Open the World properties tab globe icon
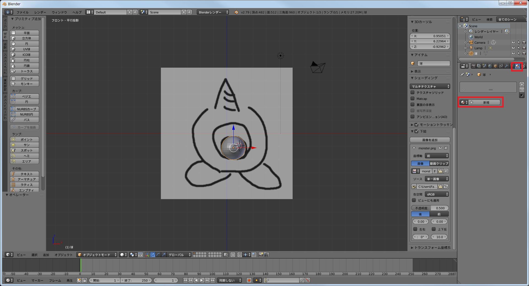Image resolution: width=529 pixels, height=286 pixels. click(x=490, y=66)
